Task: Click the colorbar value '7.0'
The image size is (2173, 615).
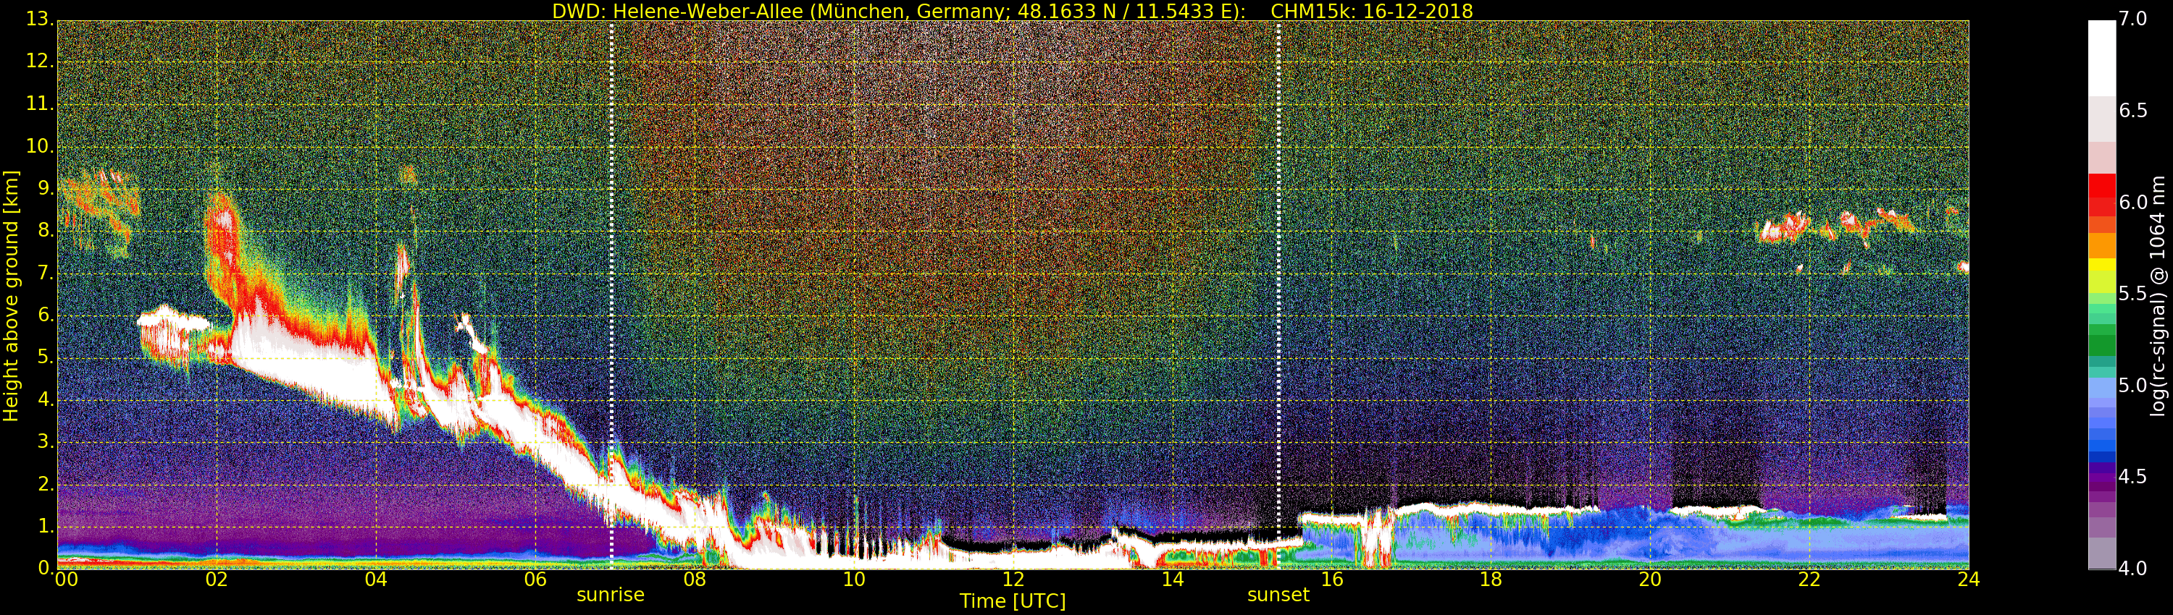Action: coord(2133,19)
